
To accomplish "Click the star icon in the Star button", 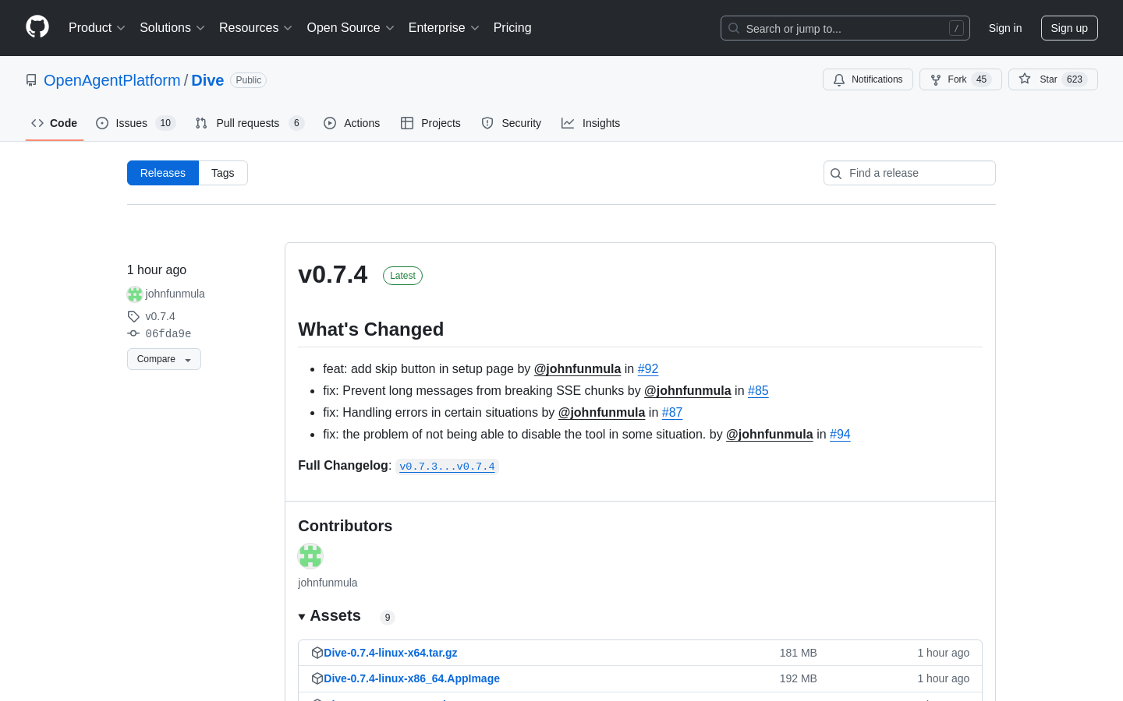I will 1025,79.
